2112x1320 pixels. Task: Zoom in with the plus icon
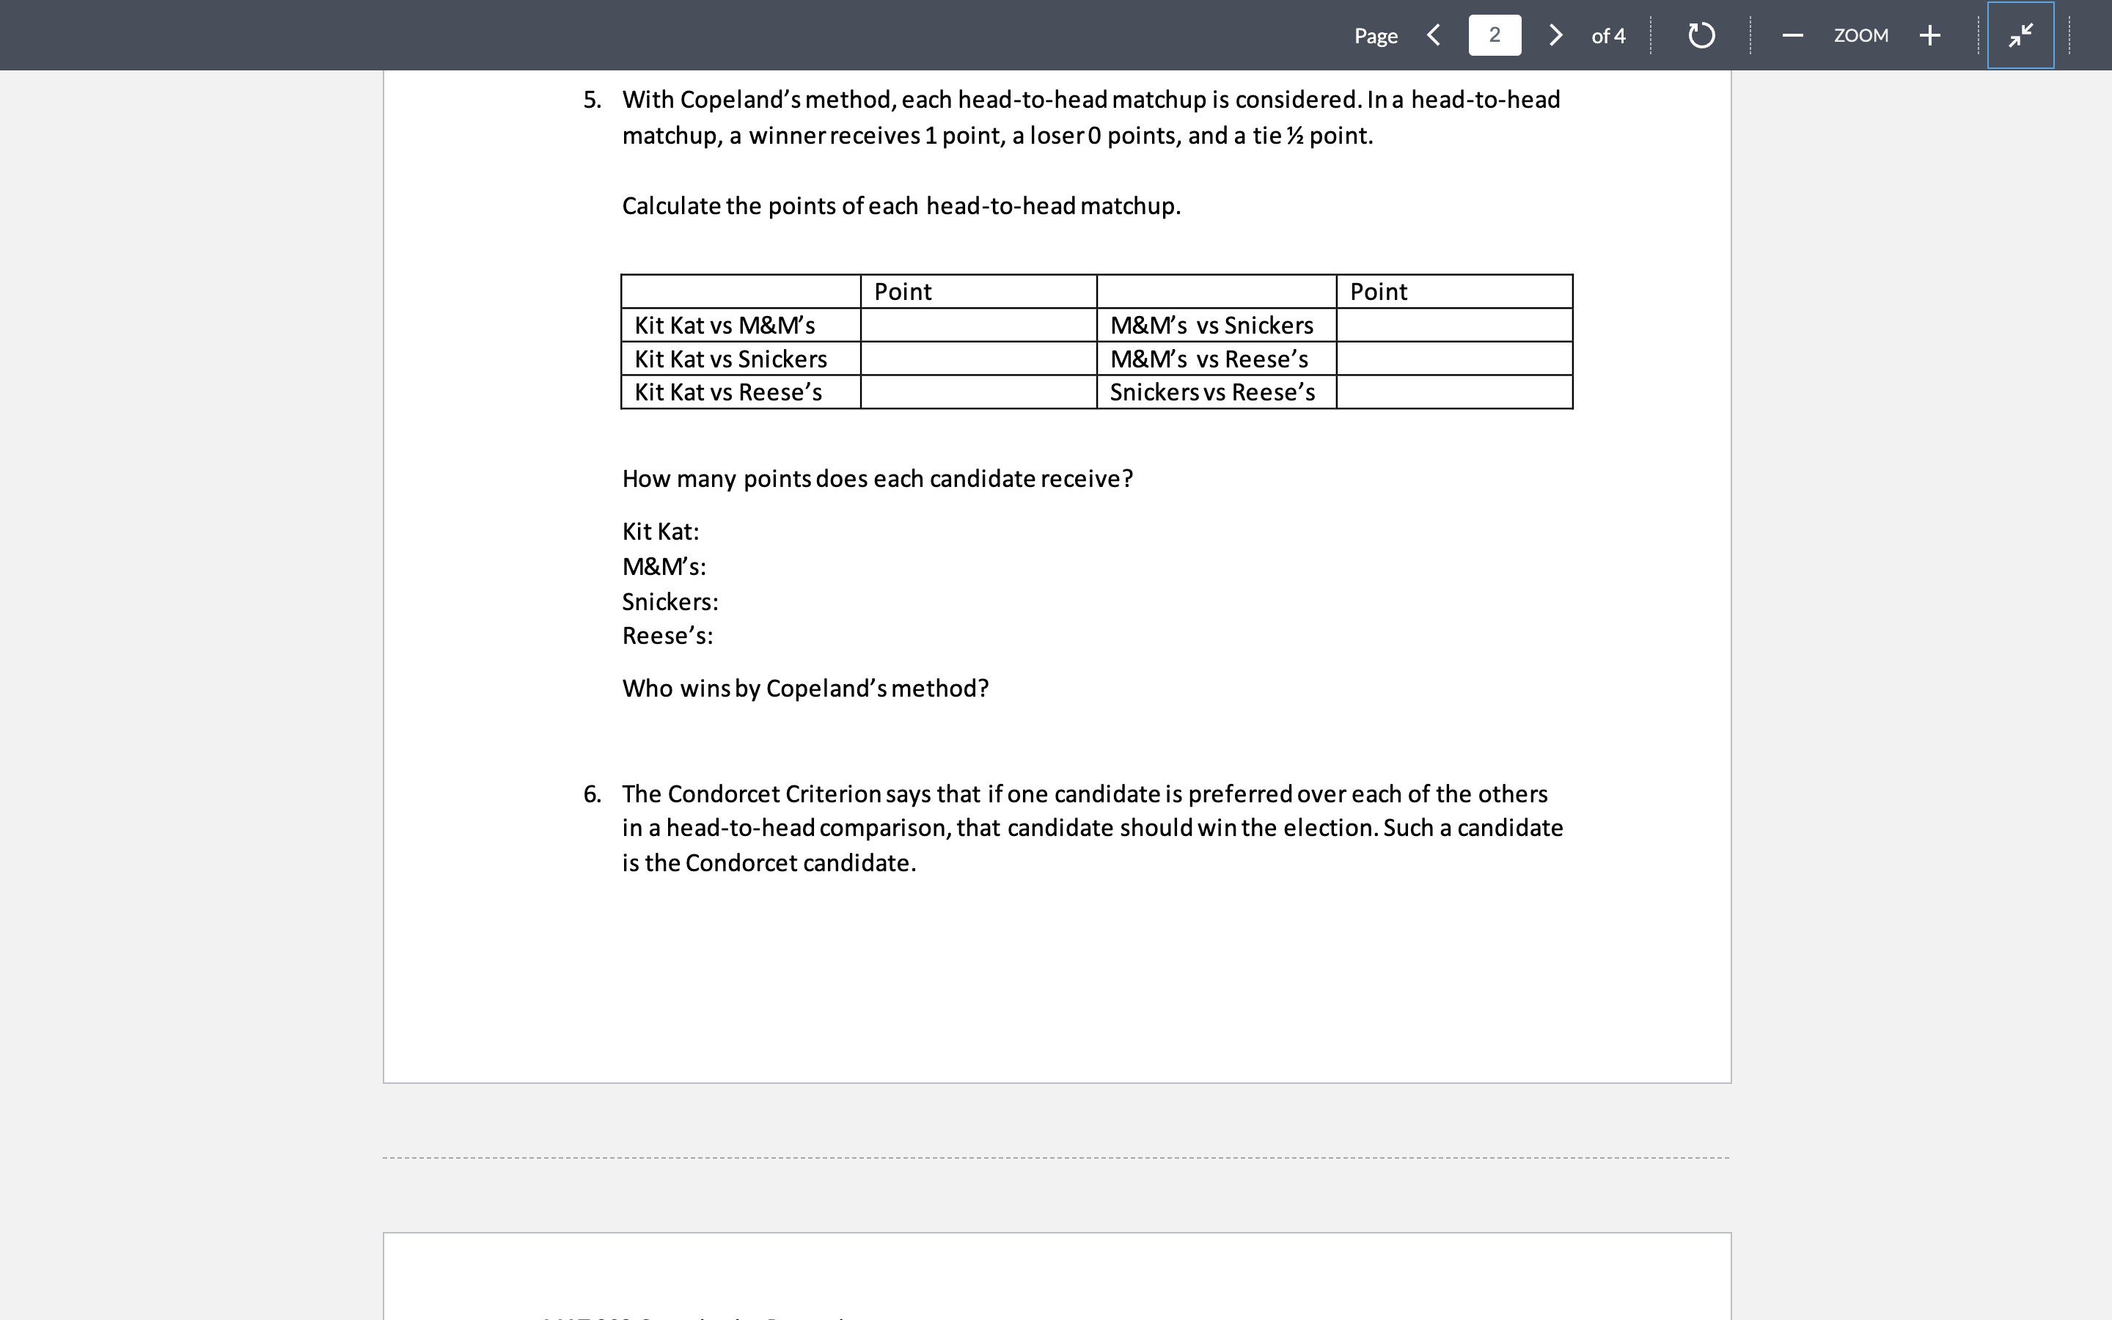(x=1929, y=35)
